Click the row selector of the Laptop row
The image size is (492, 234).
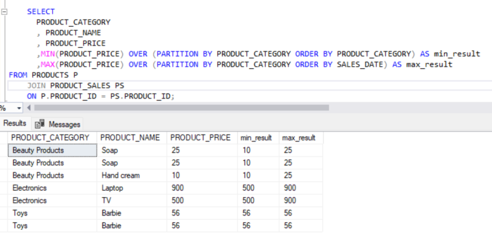pyautogui.click(x=4, y=188)
